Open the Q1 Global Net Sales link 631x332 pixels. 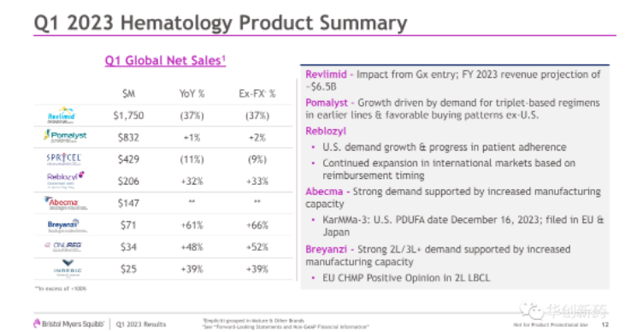pos(165,61)
